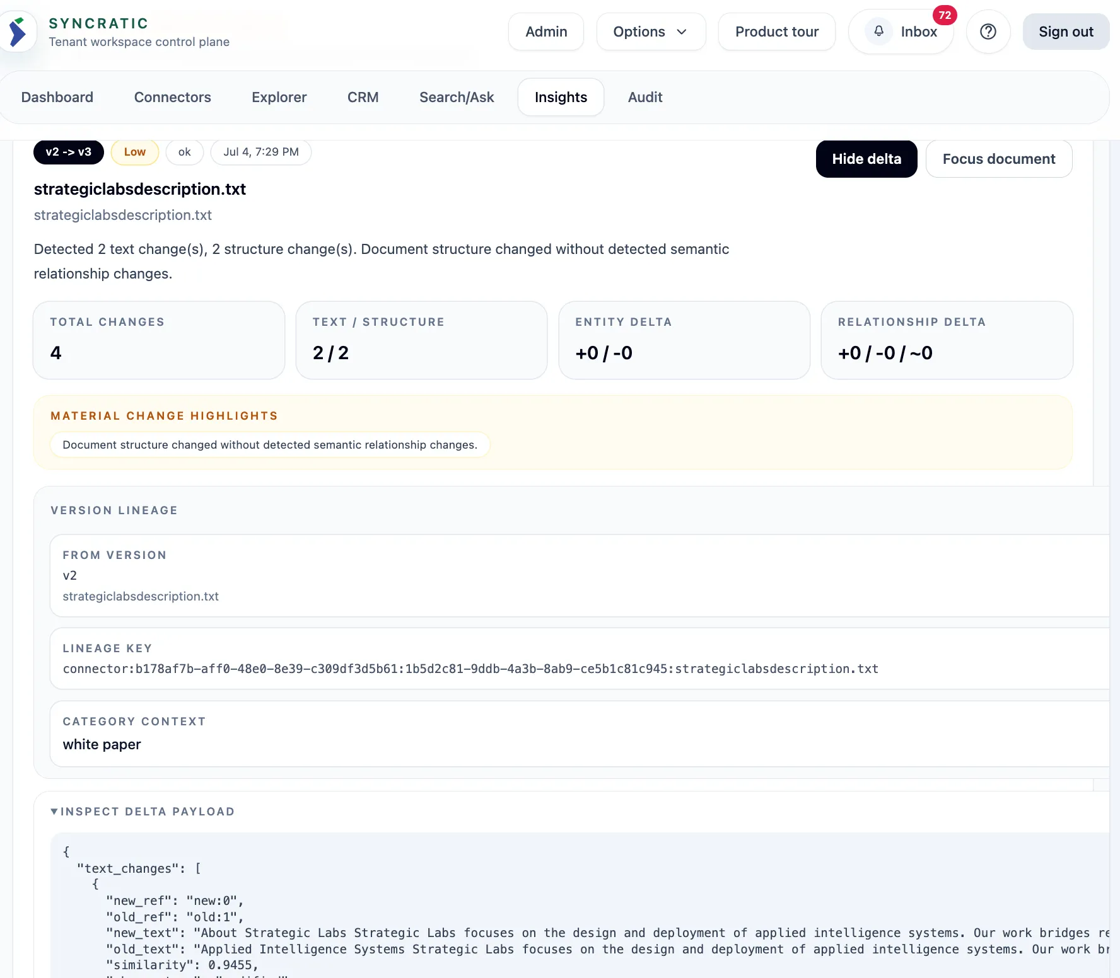Open help question mark icon
This screenshot has width=1120, height=978.
(988, 32)
